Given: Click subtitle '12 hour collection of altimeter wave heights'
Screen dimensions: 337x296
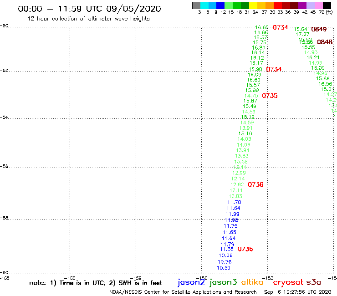Looking at the screenshot, I should coord(88,19).
